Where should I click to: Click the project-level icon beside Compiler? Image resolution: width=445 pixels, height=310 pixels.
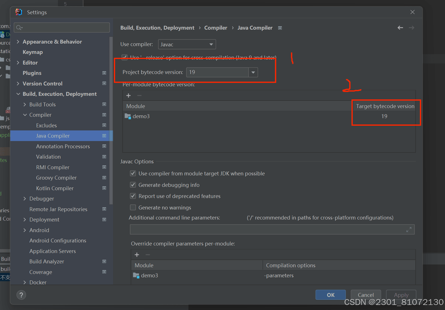(x=104, y=115)
